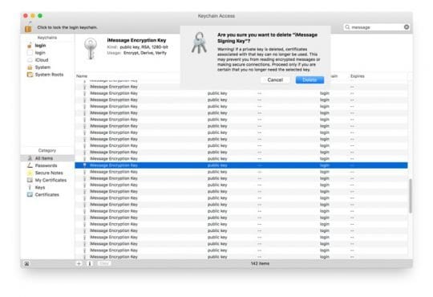
Task: Clear the search field with the x icon
Action: (x=407, y=26)
